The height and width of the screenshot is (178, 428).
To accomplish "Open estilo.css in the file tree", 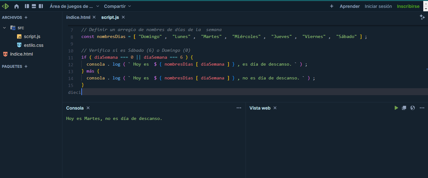I will pos(34,45).
